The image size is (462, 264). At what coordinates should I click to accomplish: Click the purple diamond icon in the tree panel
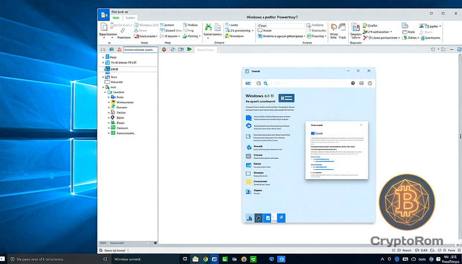(x=113, y=117)
